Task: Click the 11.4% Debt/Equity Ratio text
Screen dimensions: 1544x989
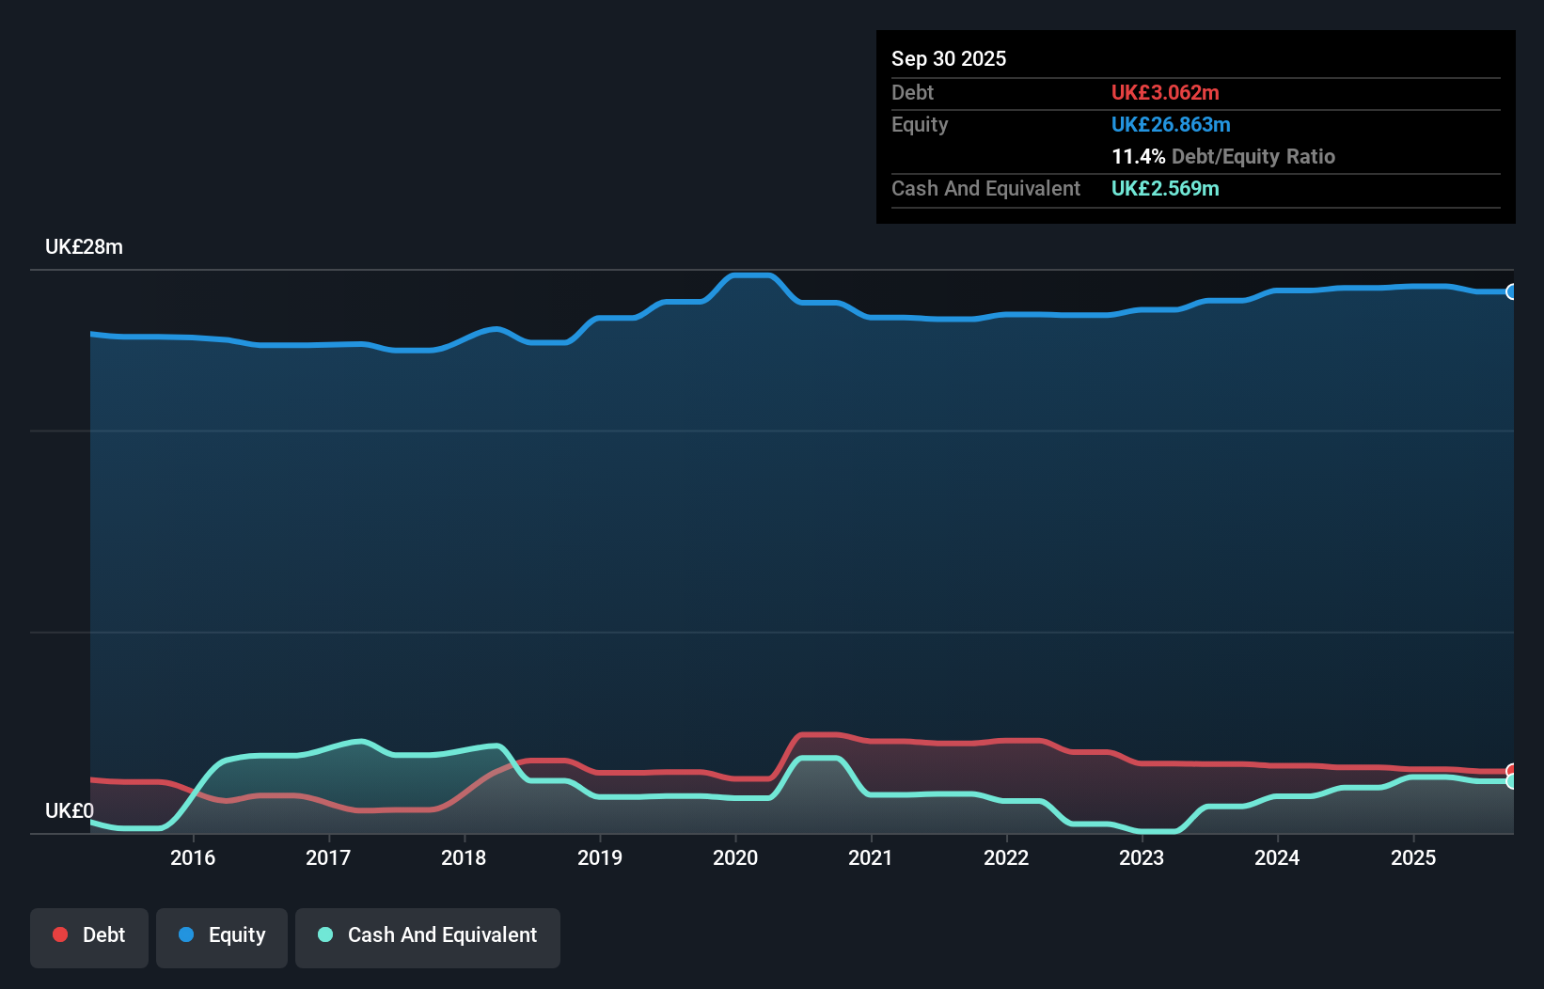Action: [x=1223, y=156]
